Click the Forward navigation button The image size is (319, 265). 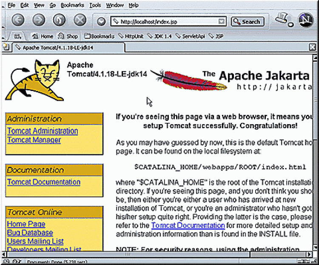[39, 20]
